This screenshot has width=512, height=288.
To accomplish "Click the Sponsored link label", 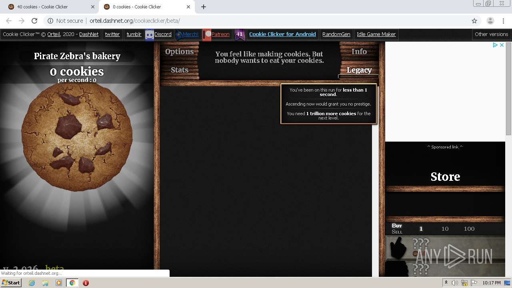I will coord(445,147).
